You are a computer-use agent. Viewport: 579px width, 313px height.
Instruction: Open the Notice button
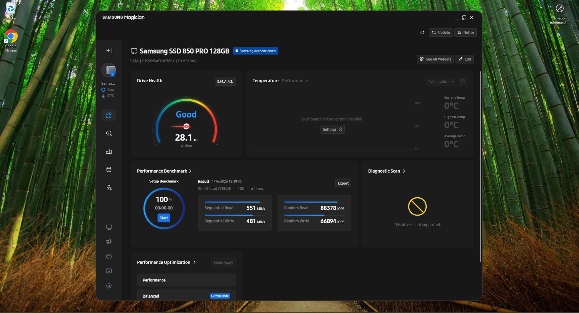coord(465,32)
